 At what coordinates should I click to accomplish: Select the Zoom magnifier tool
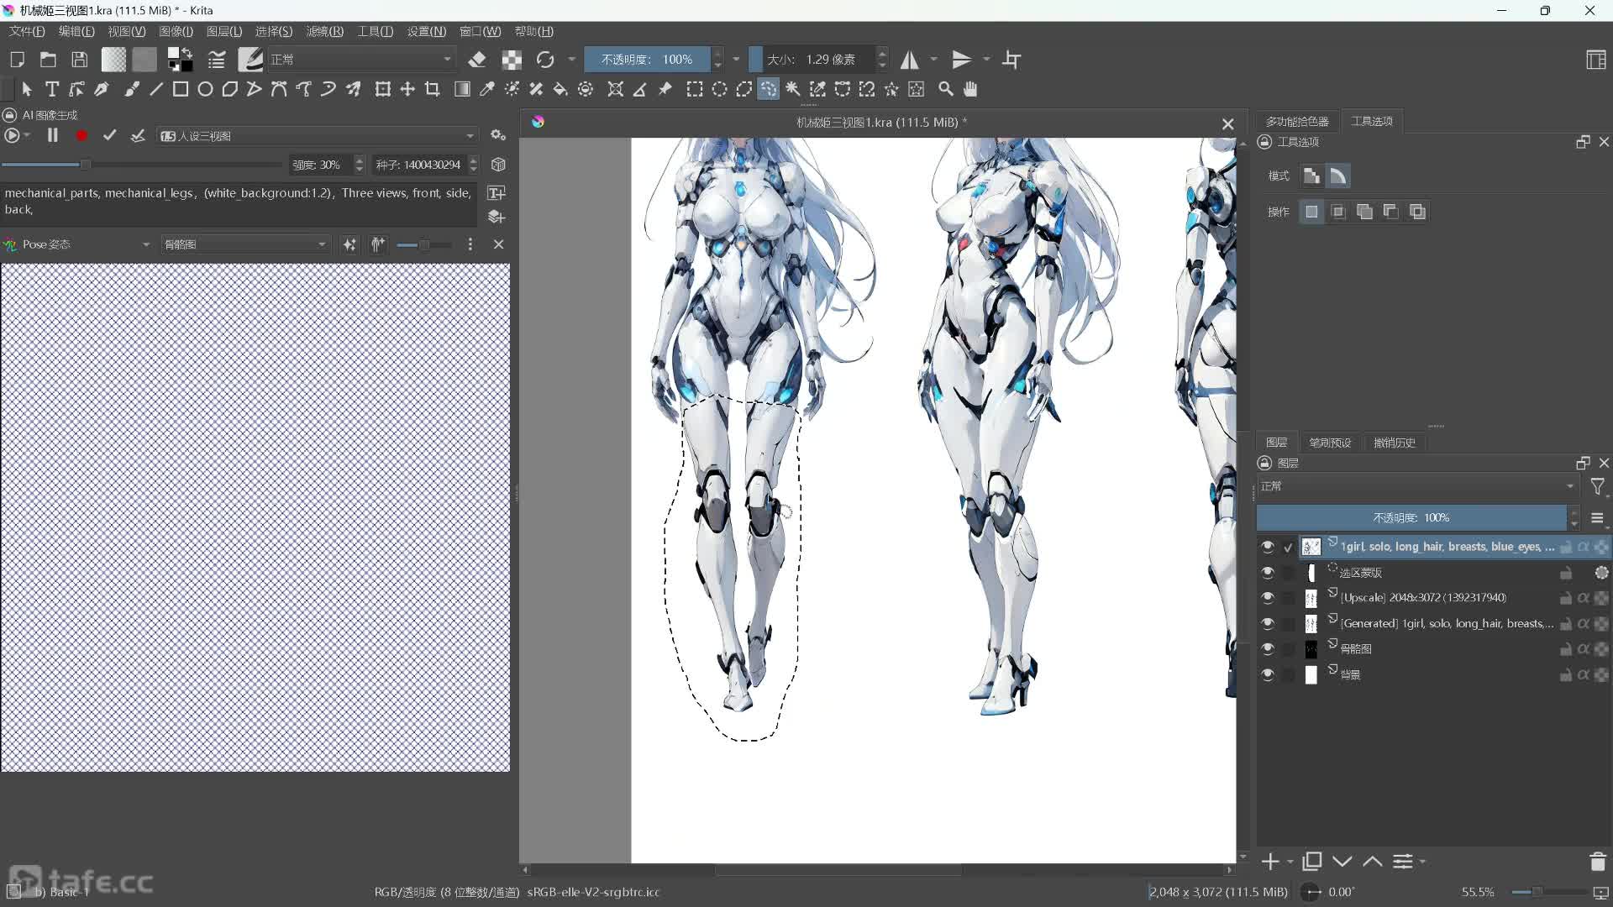pyautogui.click(x=946, y=89)
